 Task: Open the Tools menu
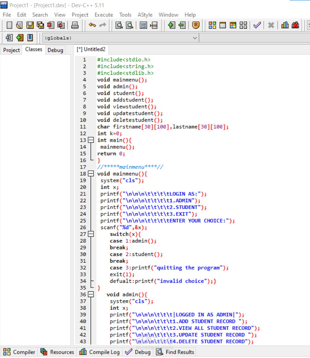[x=125, y=15]
